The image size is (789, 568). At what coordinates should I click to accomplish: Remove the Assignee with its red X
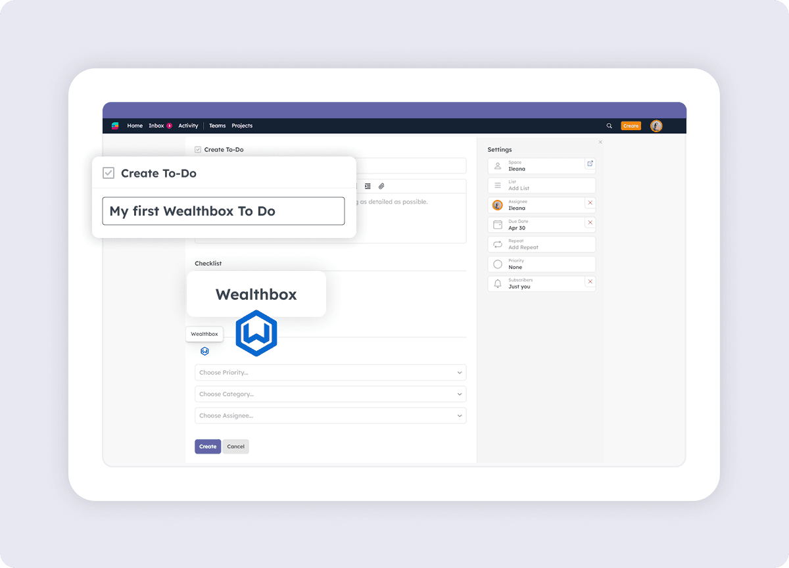point(590,203)
